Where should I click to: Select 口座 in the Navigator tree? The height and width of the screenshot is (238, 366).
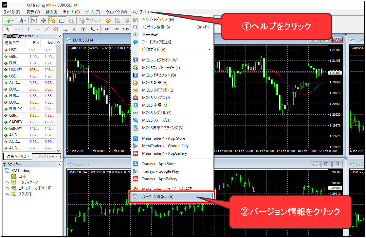point(22,176)
